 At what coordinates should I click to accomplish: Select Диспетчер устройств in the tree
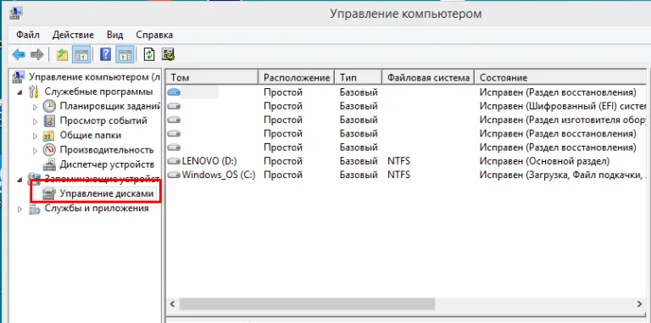click(107, 164)
